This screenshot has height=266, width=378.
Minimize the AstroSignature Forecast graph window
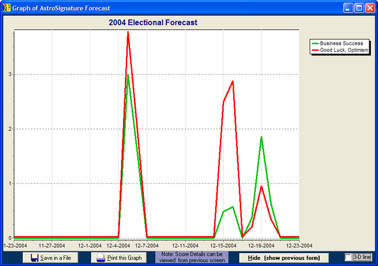pyautogui.click(x=348, y=8)
